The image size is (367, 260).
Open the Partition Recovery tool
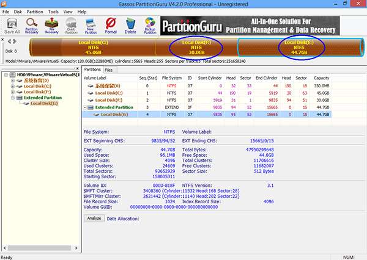pos(32,26)
